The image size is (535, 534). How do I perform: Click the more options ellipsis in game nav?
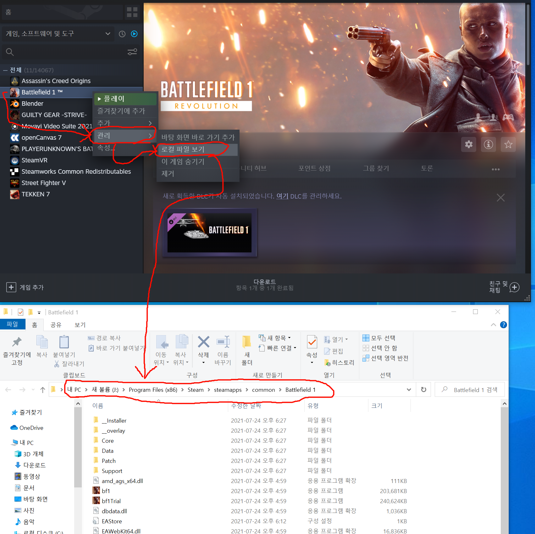[x=496, y=169]
